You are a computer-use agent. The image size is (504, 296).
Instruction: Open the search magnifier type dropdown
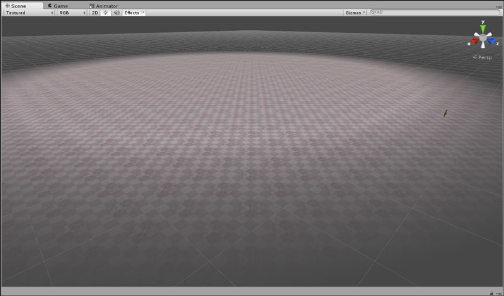[373, 12]
